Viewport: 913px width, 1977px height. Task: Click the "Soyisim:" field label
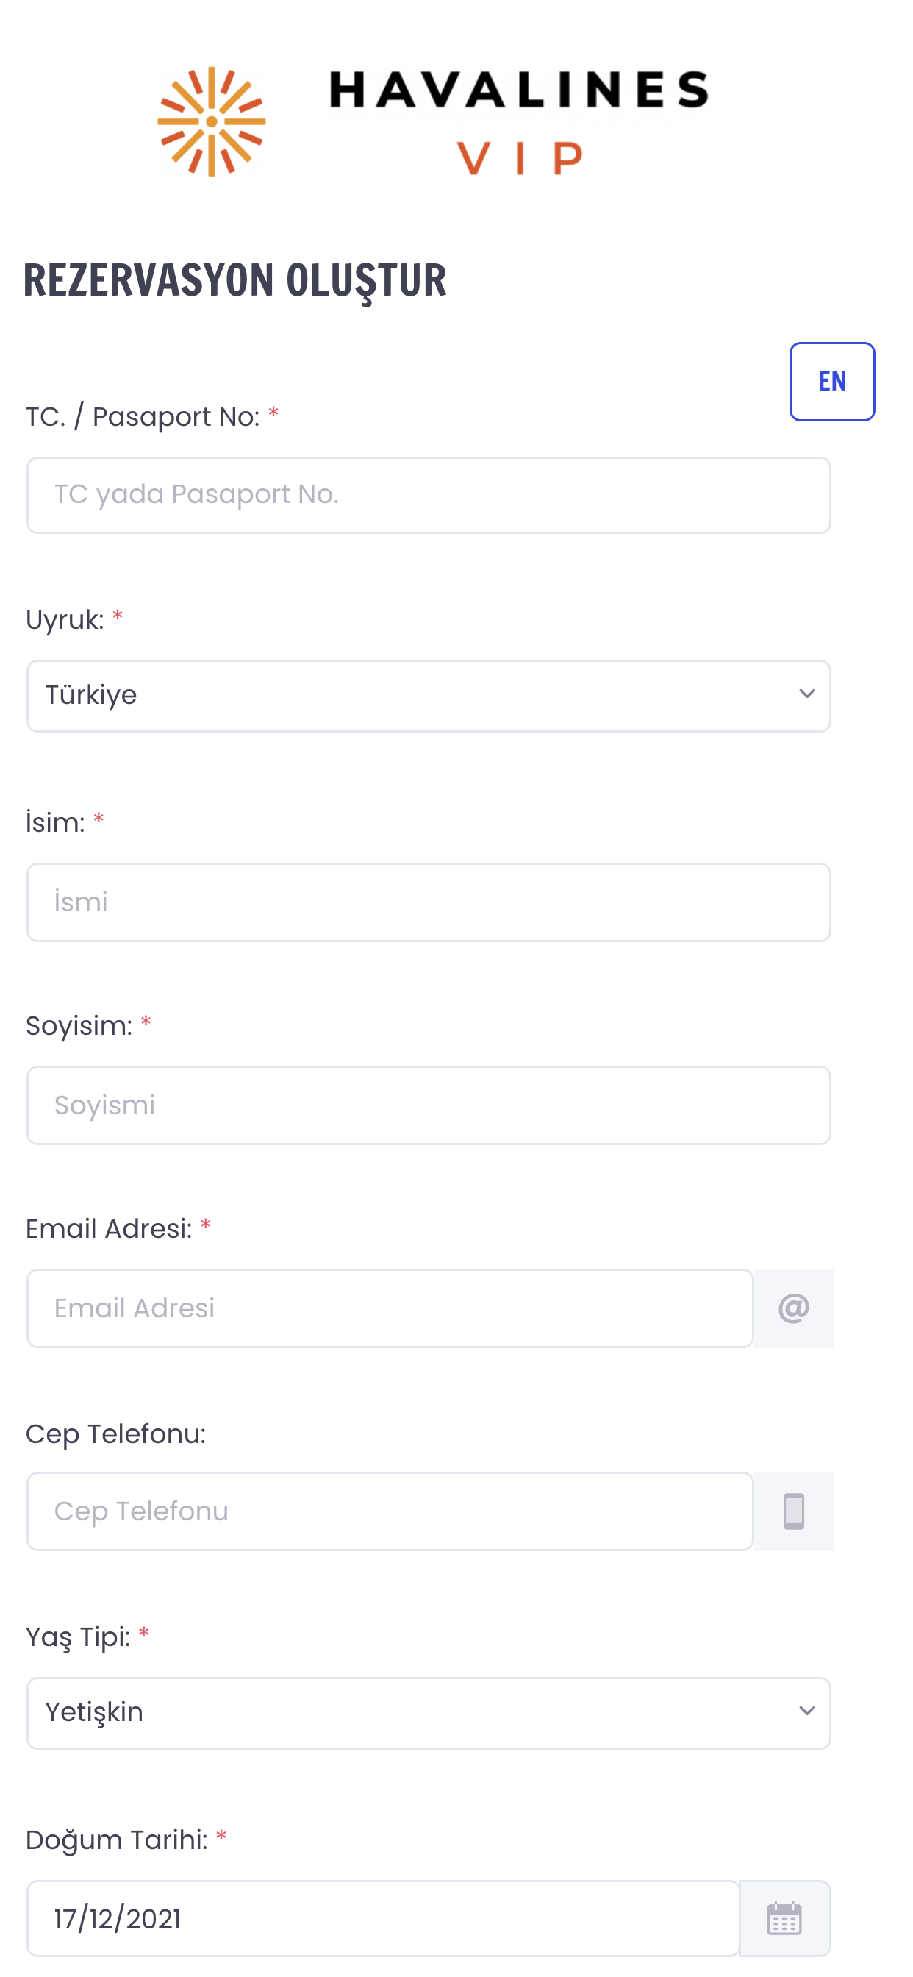(79, 1026)
